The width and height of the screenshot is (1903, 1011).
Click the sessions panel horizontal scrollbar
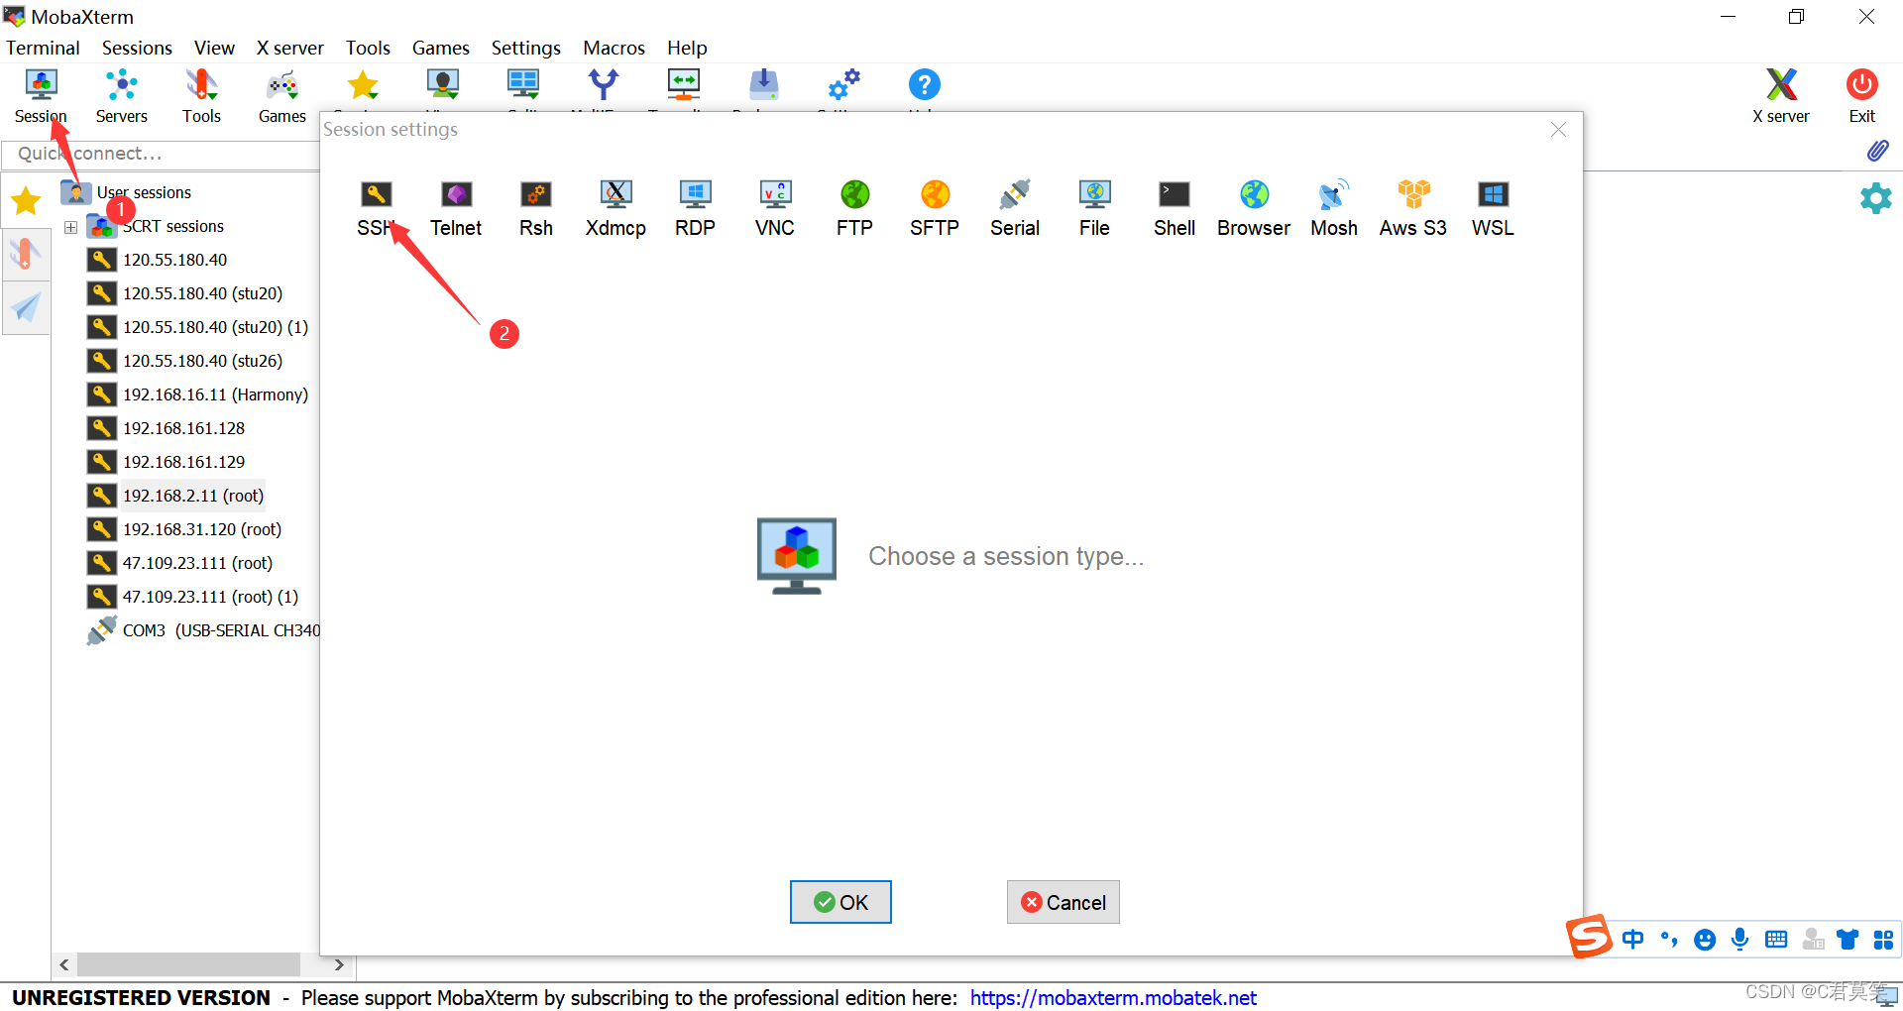coord(188,964)
